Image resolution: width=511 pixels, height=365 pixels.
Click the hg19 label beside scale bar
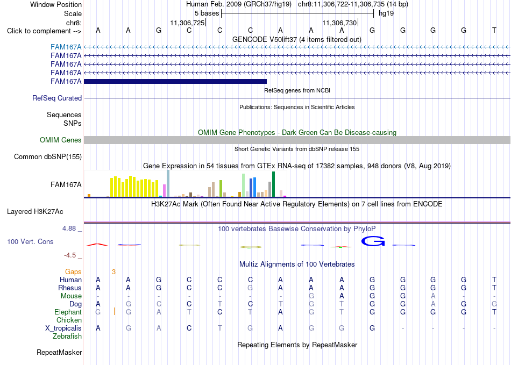coord(386,13)
